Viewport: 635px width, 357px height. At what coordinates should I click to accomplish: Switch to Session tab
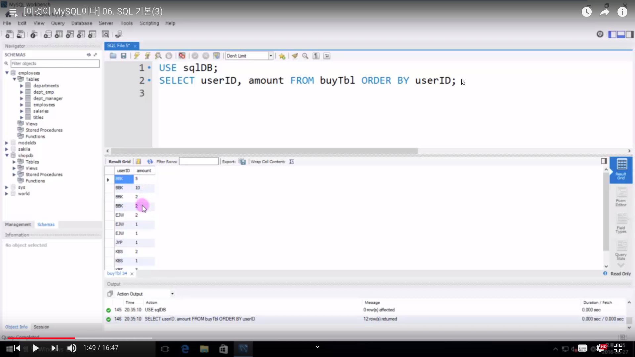(41, 327)
